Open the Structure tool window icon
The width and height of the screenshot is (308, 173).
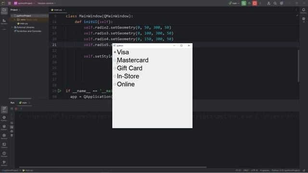[x=4, y=21]
